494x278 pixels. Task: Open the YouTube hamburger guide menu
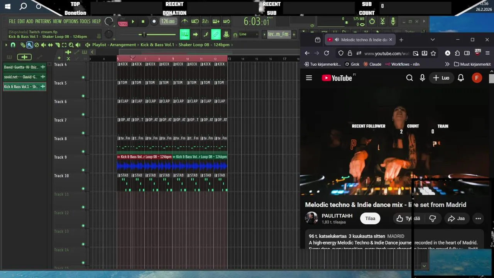[309, 78]
